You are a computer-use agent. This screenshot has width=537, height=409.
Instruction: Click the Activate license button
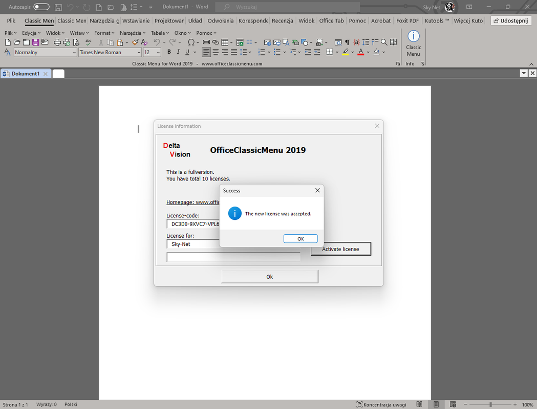point(341,249)
